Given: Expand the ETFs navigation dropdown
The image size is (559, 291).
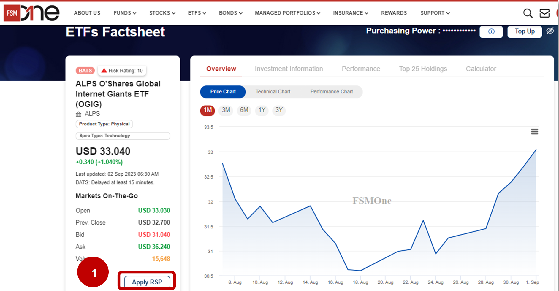Looking at the screenshot, I should (x=197, y=13).
